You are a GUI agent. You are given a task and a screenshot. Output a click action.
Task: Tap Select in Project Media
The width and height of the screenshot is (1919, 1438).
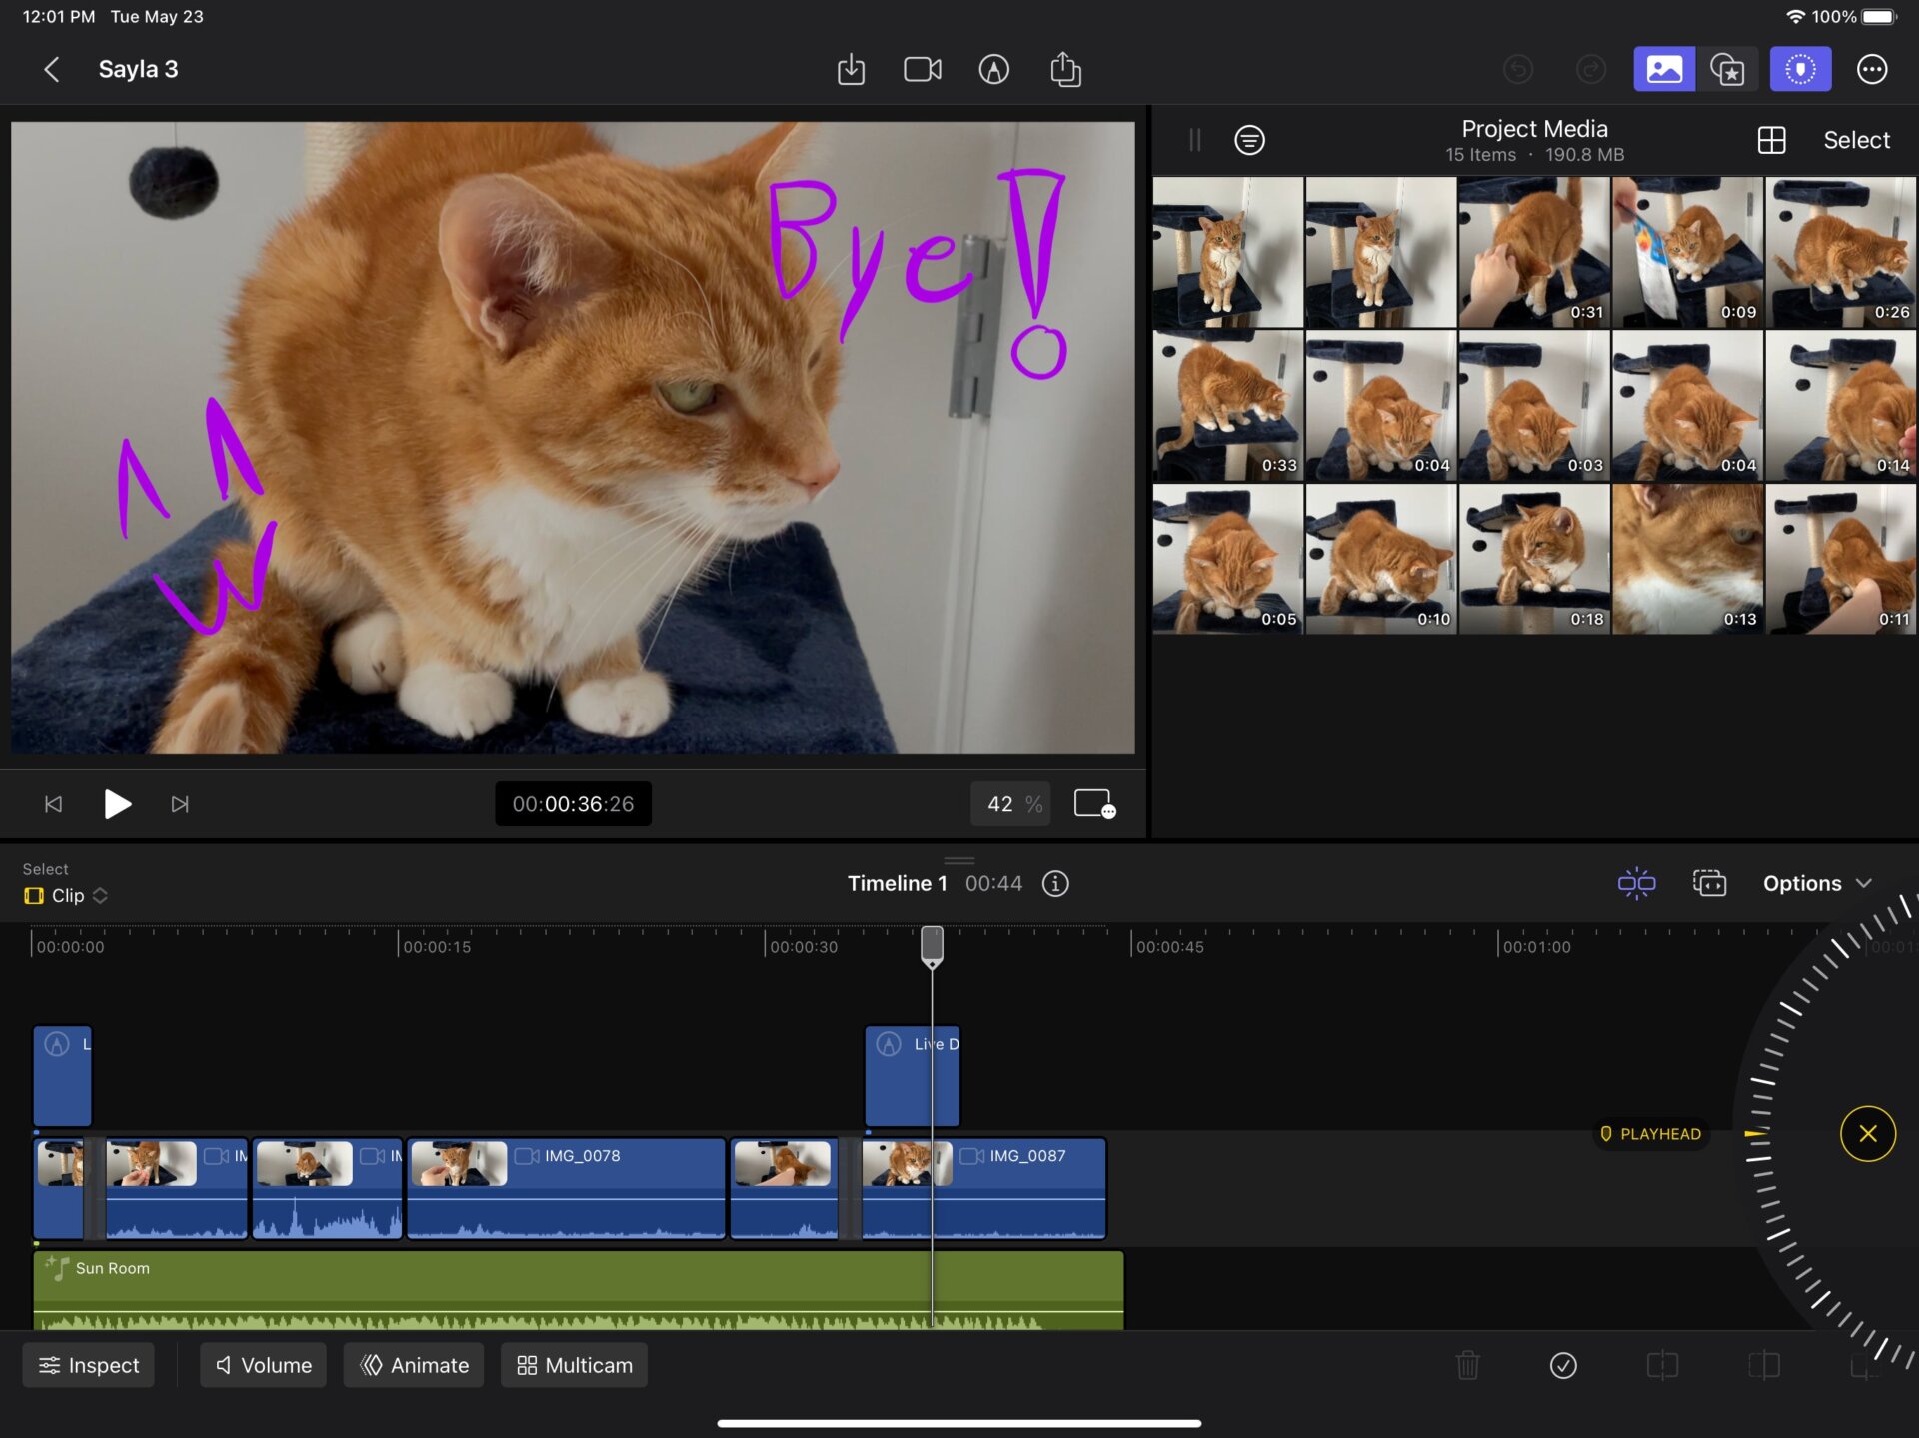tap(1856, 140)
